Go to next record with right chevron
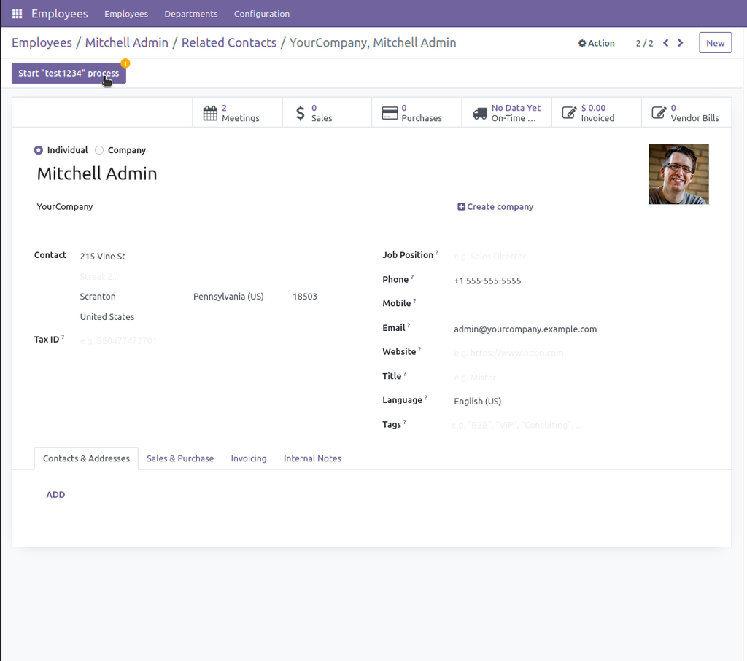This screenshot has height=661, width=747. click(681, 43)
